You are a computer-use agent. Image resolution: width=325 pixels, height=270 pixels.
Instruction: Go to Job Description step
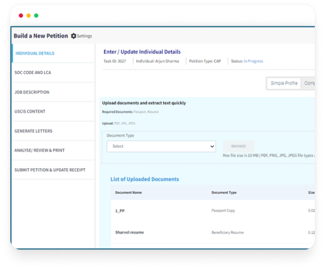[53, 92]
